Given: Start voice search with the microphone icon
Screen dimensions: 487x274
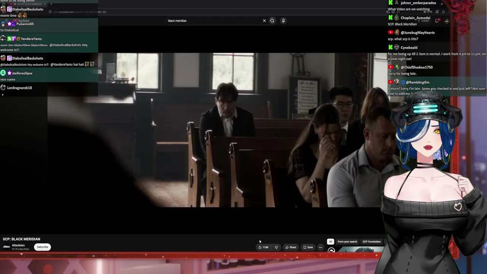Looking at the screenshot, I should click(x=283, y=21).
